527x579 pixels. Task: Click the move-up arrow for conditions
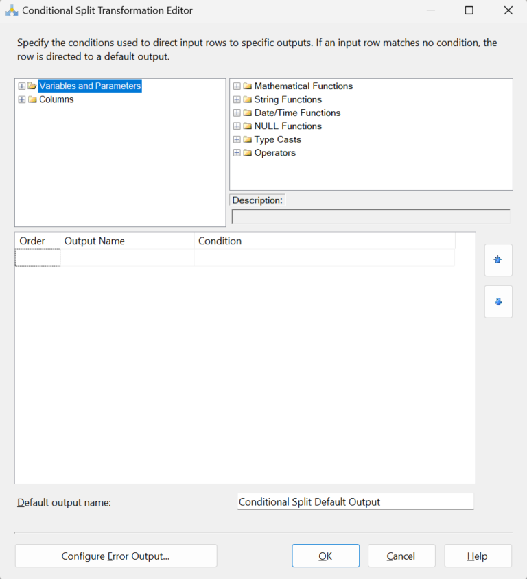pos(498,260)
